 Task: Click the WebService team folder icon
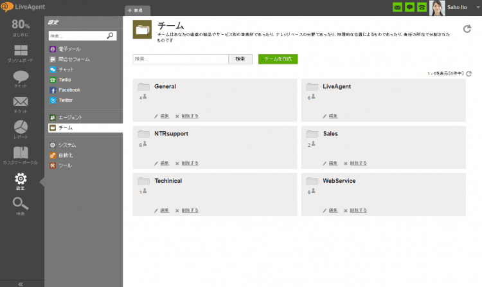click(312, 181)
